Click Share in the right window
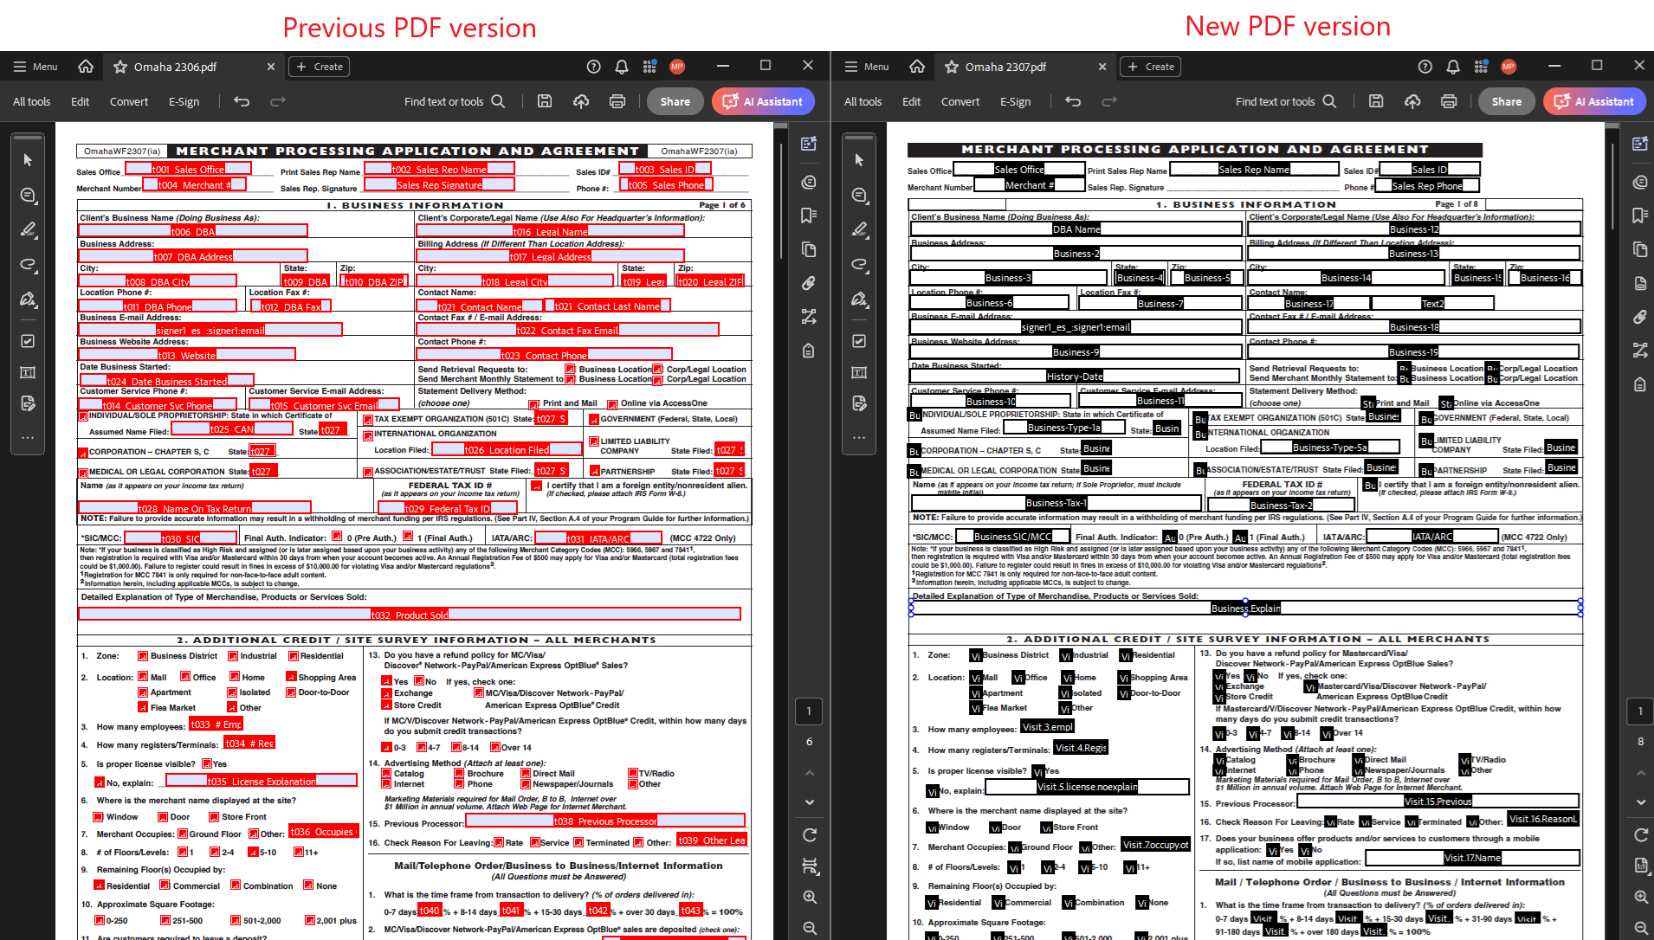 1507,101
